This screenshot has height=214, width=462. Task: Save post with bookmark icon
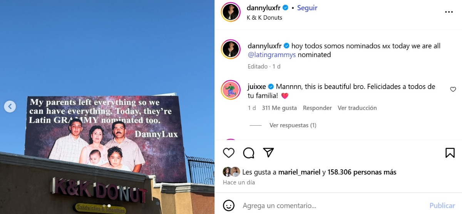point(450,153)
